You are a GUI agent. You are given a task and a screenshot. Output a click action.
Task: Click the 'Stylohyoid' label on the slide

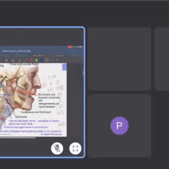[21, 117]
